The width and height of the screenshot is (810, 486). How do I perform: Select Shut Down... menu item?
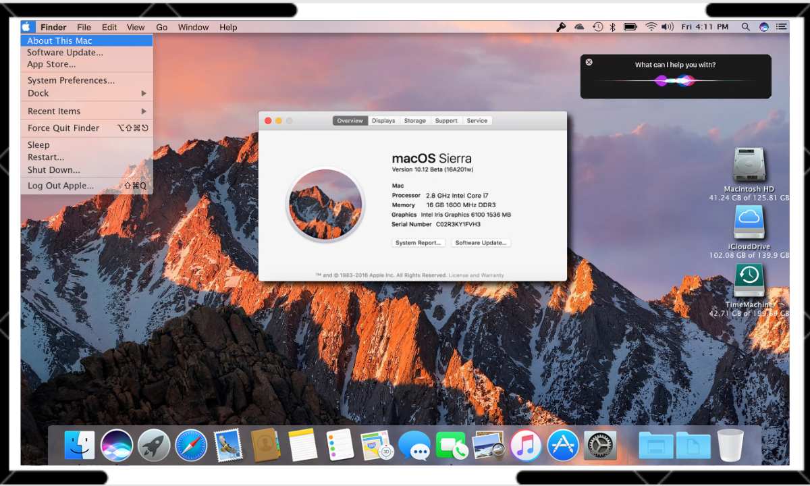pyautogui.click(x=86, y=170)
